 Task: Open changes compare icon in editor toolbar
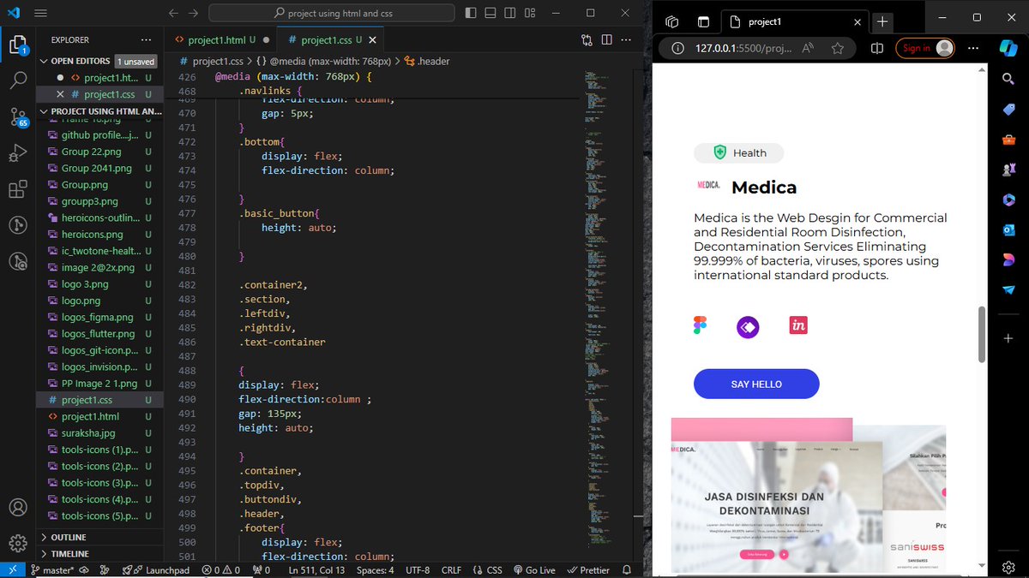[587, 39]
